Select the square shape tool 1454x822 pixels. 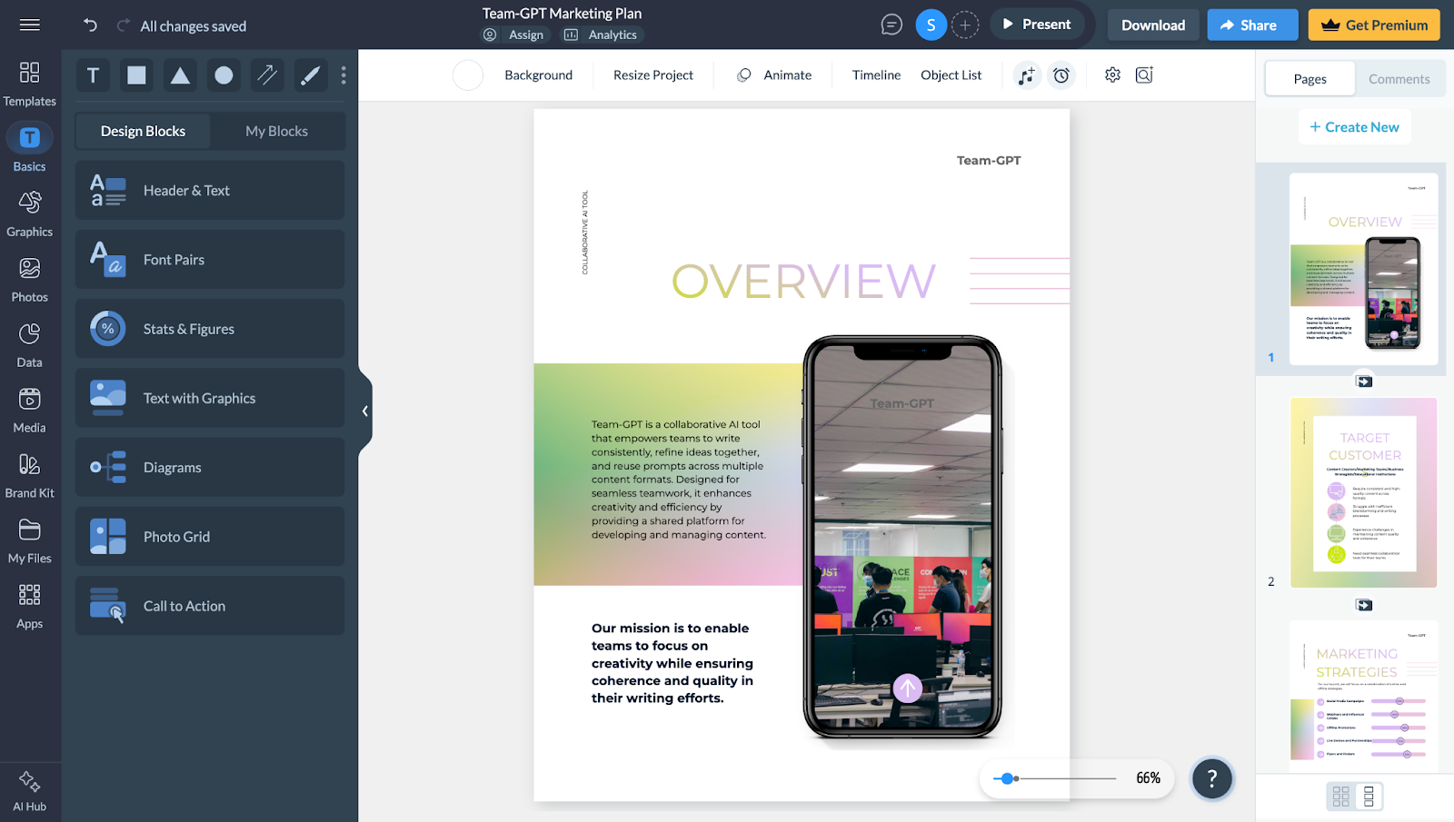pyautogui.click(x=136, y=75)
